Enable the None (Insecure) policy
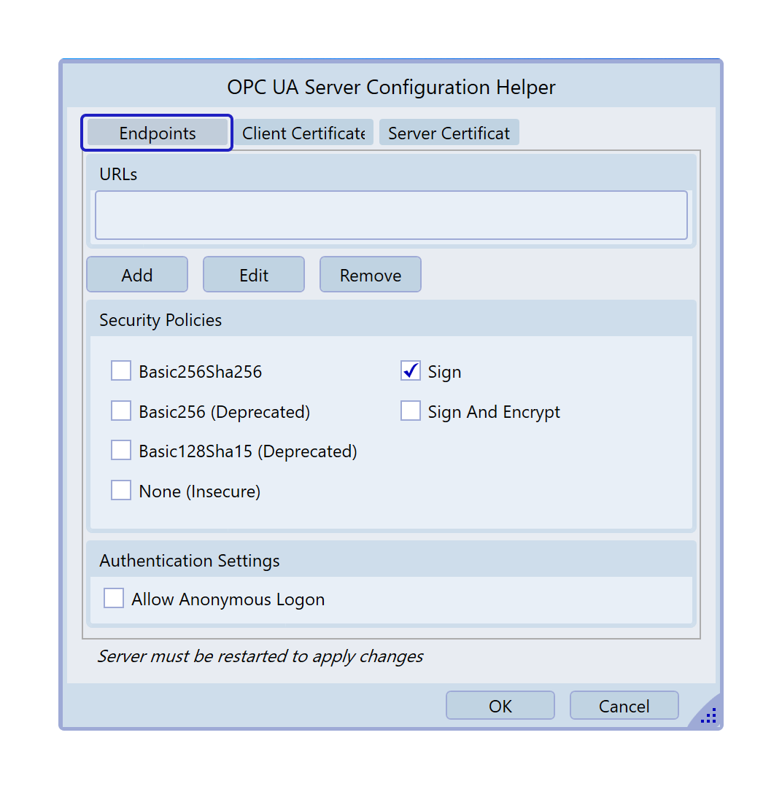Viewport: 782px width, 789px height. tap(121, 491)
